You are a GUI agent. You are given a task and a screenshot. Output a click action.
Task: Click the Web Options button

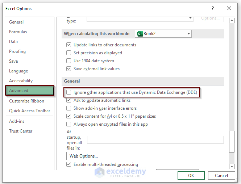(x=84, y=156)
